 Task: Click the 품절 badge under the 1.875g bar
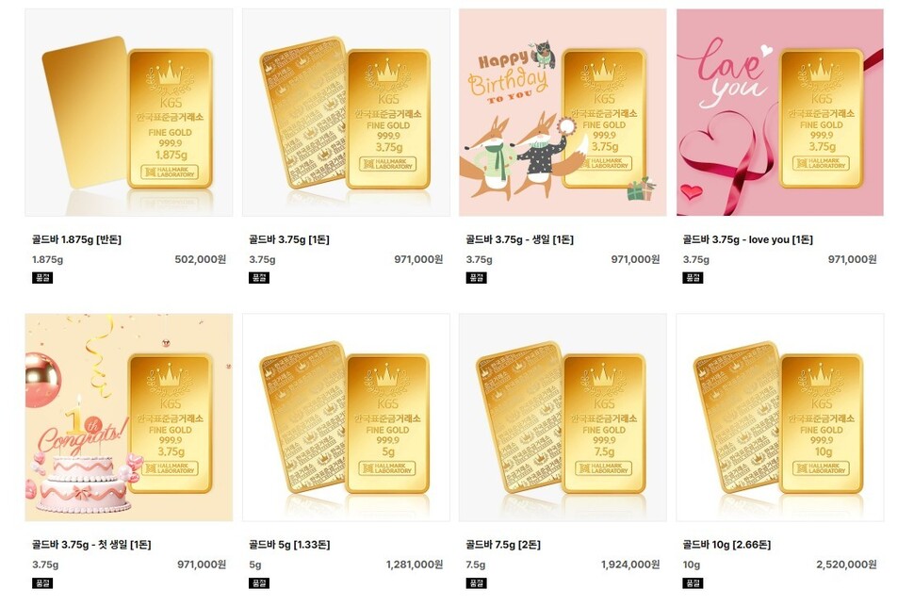click(42, 278)
